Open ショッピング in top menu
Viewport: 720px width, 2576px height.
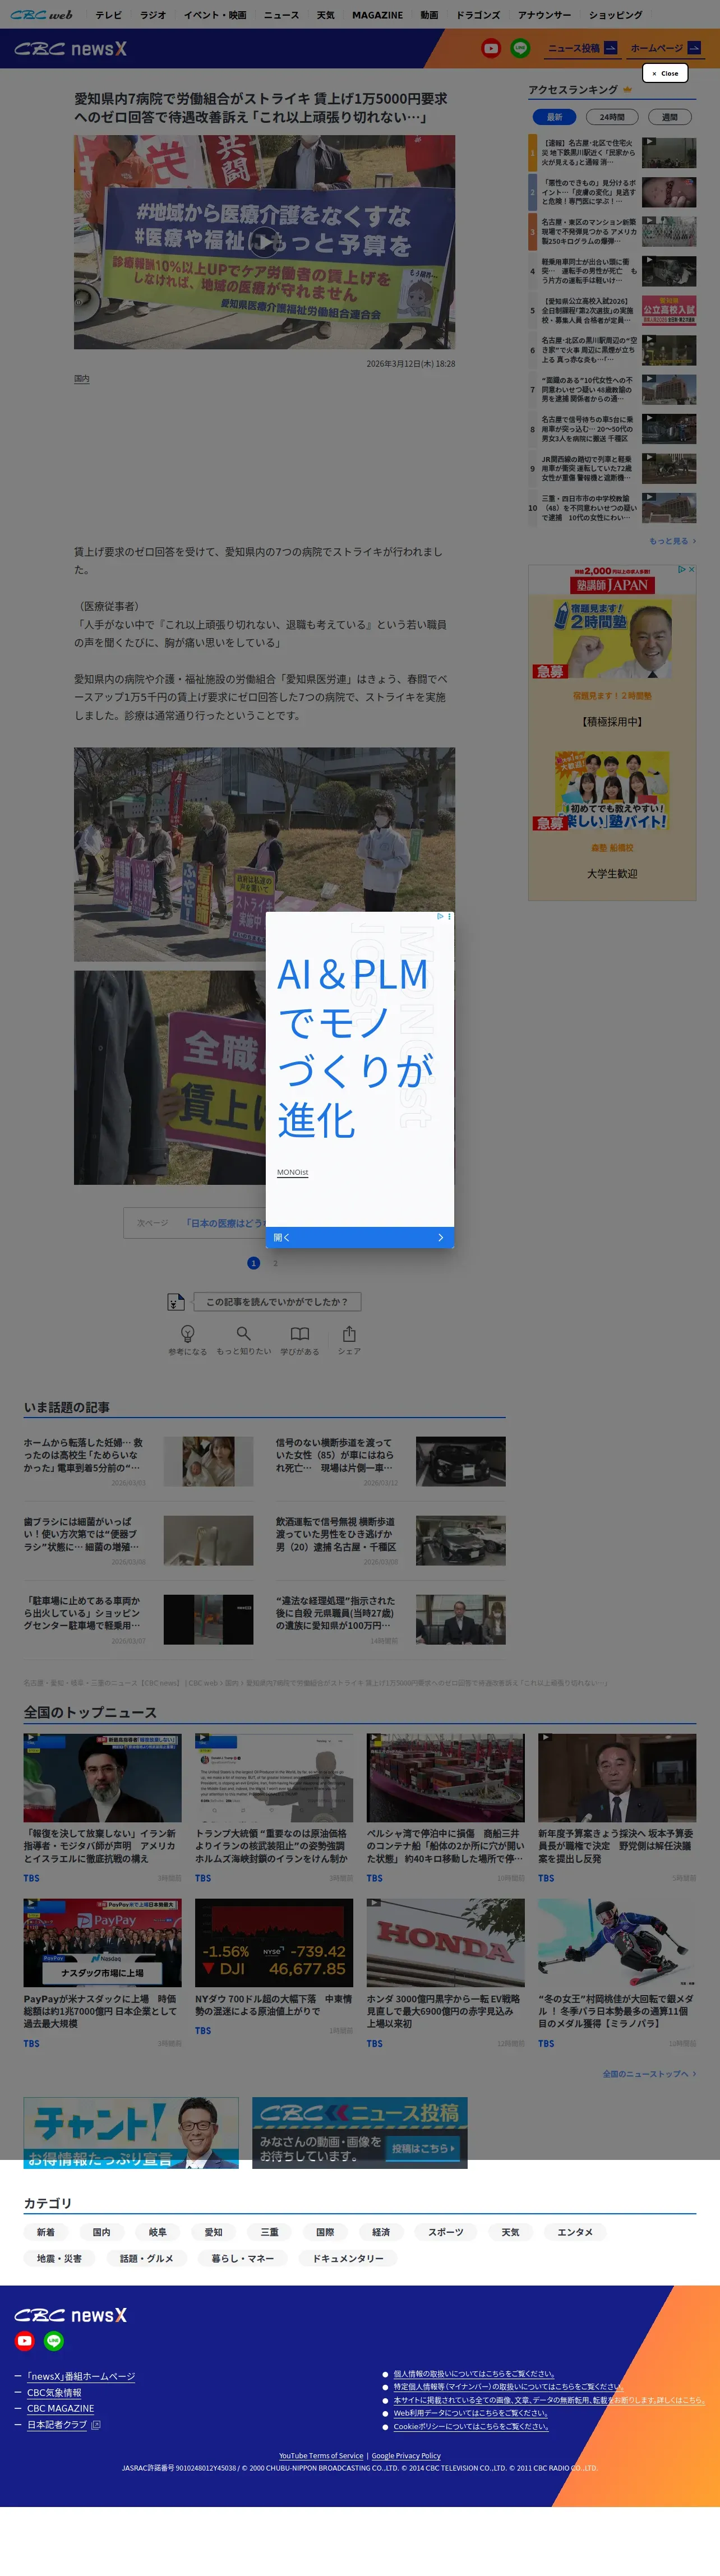tap(616, 15)
